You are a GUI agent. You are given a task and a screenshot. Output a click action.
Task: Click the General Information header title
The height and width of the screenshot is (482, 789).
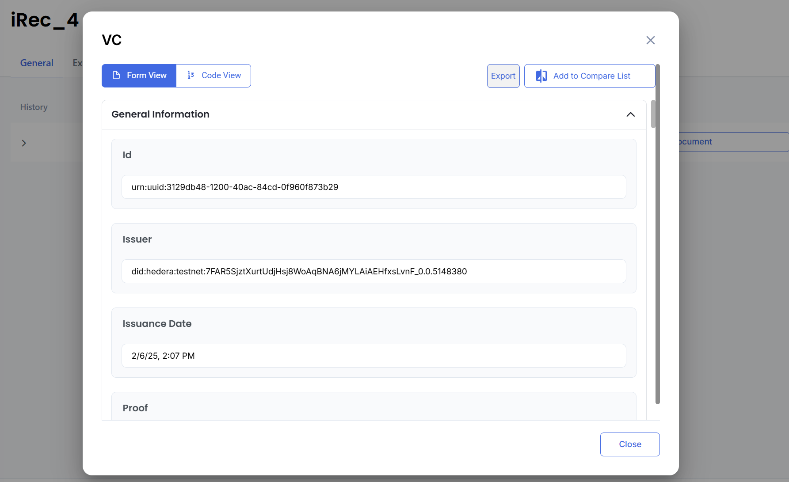click(x=160, y=114)
